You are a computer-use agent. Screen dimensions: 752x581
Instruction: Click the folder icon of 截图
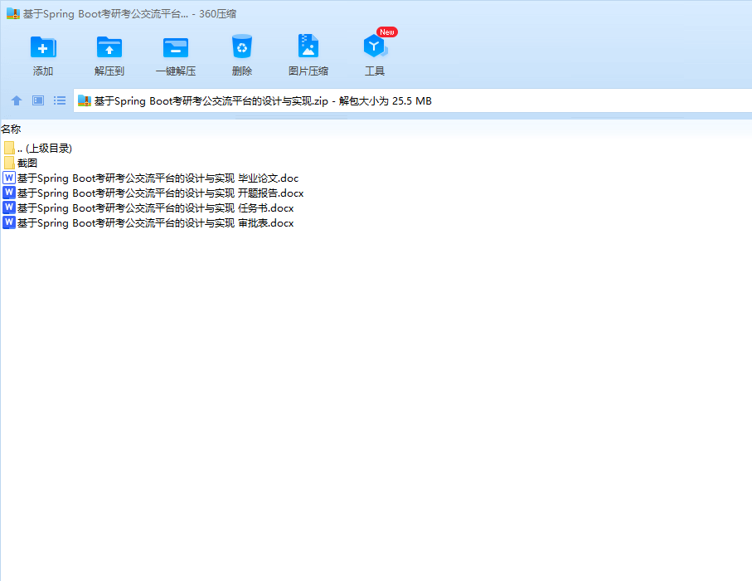tap(9, 163)
